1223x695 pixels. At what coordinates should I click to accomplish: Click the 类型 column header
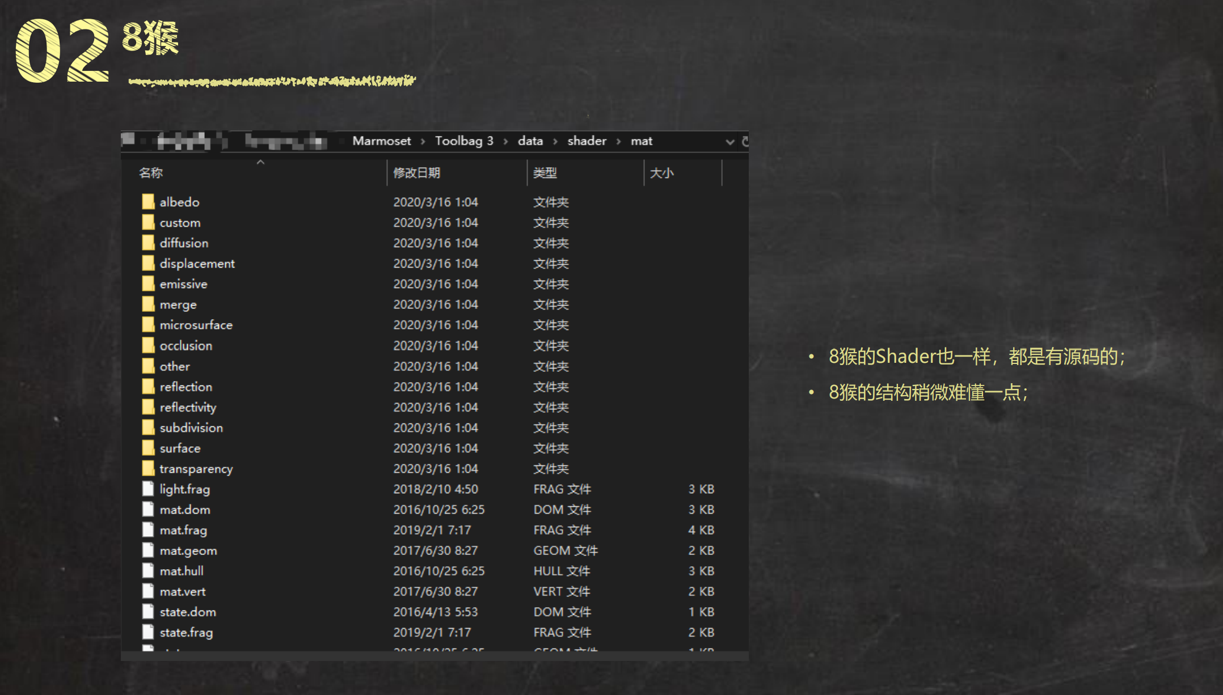545,173
